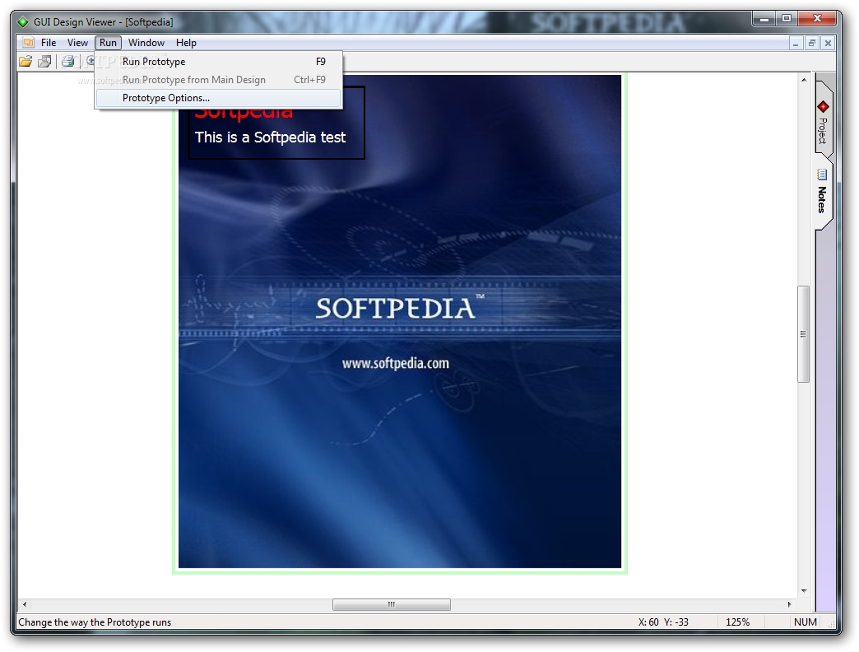The width and height of the screenshot is (859, 652).
Task: Open the View menu
Action: [77, 43]
